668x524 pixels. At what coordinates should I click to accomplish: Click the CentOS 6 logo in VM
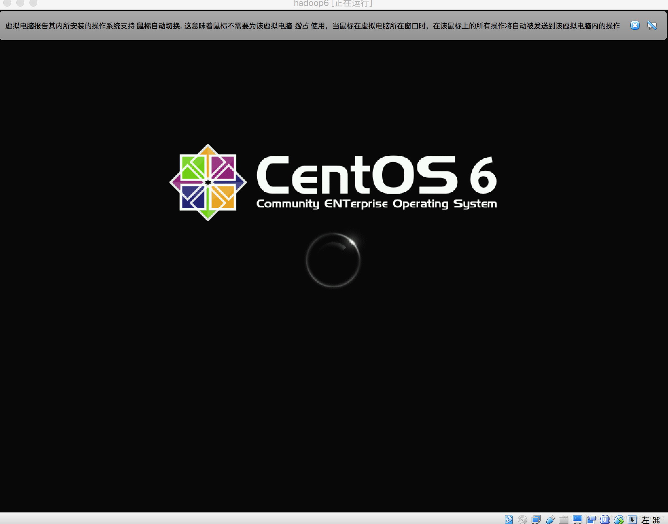(333, 182)
